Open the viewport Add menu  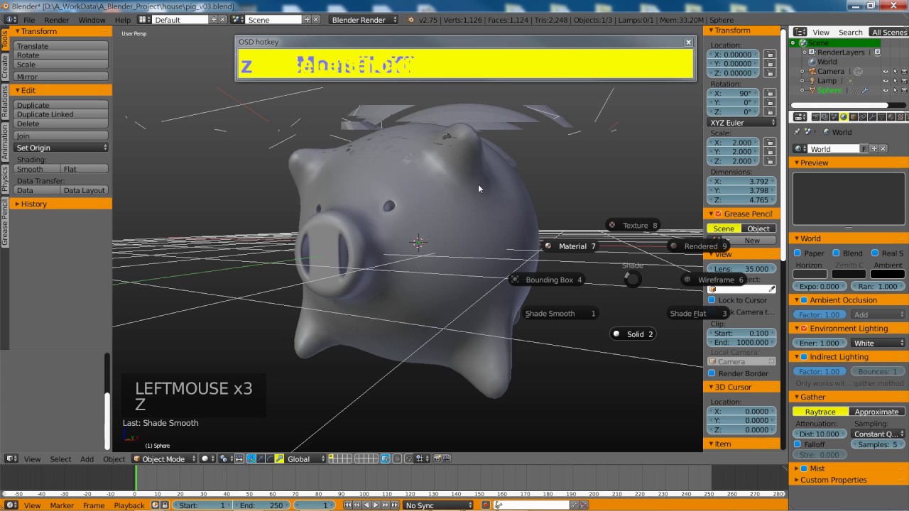pyautogui.click(x=87, y=459)
